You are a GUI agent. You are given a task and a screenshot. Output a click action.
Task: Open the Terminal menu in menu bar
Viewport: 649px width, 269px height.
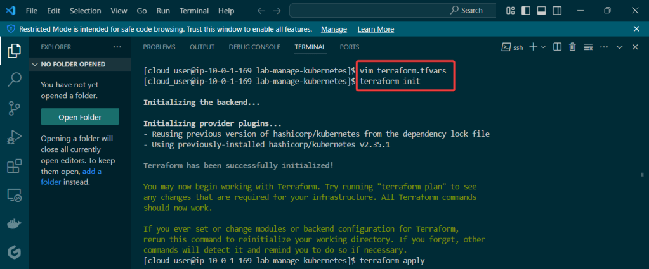(x=193, y=11)
